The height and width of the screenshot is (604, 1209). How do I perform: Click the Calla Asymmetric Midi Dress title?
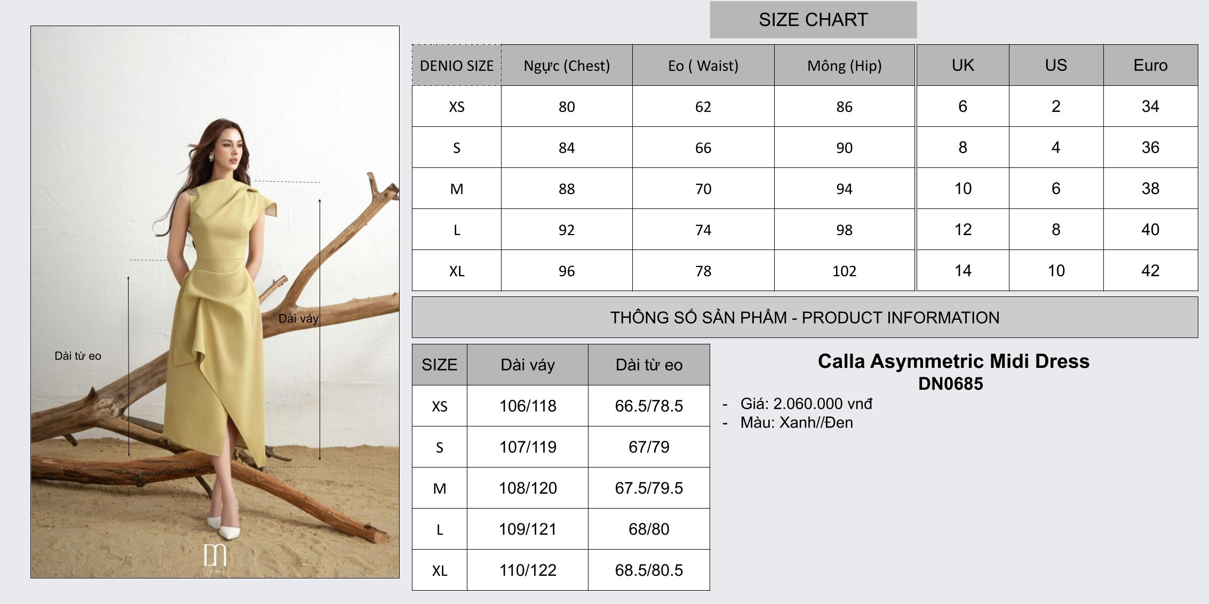pyautogui.click(x=953, y=361)
